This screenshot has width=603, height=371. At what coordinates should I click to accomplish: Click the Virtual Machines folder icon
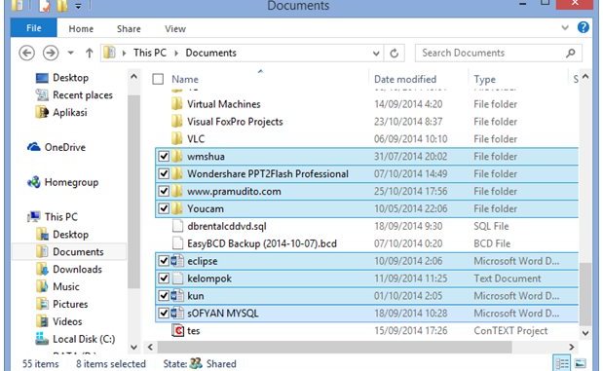pyautogui.click(x=177, y=104)
